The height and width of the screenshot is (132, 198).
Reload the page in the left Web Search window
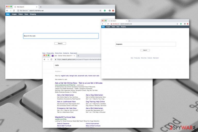(14, 11)
